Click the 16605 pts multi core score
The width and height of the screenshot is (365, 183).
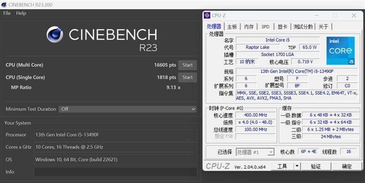coord(165,65)
